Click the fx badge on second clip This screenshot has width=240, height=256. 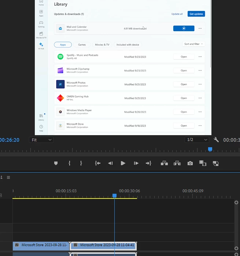coord(75,245)
